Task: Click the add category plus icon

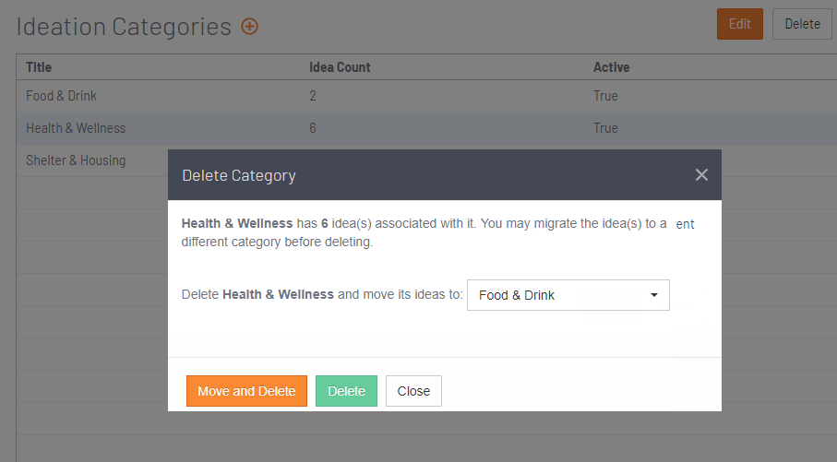Action: coord(249,26)
